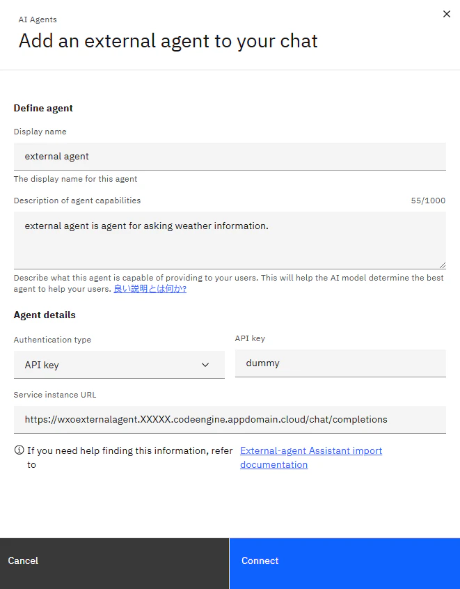Open External-agent Assistant import documentation link
Screen dimensions: 460x589
tap(311, 457)
